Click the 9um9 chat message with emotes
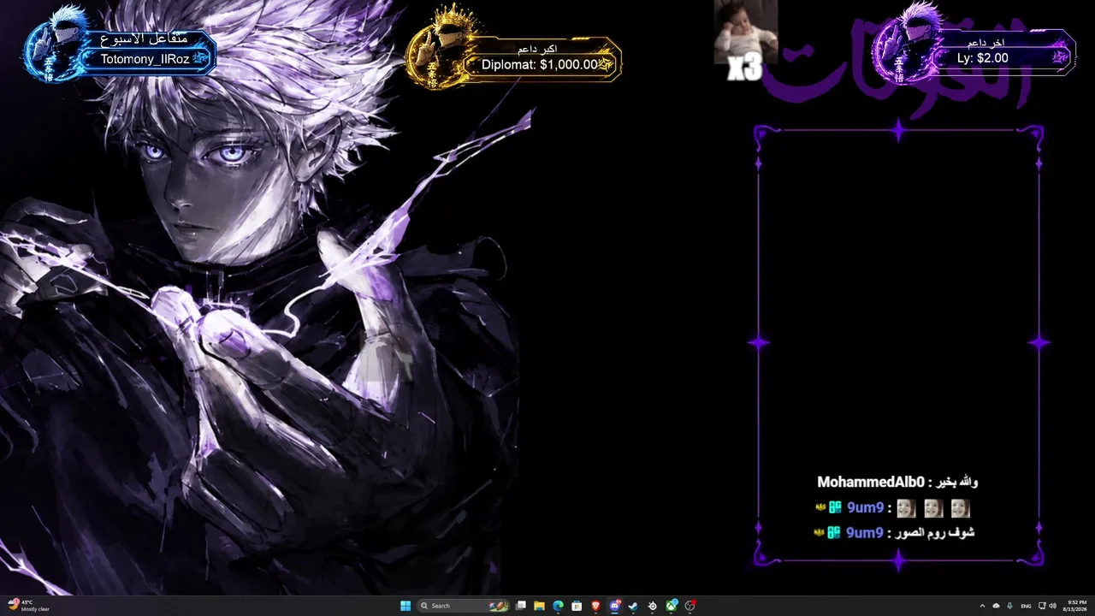 (x=892, y=508)
